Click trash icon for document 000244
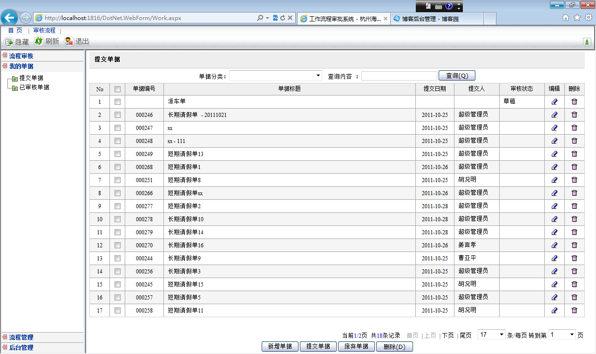The height and width of the screenshot is (354, 596). 574,258
